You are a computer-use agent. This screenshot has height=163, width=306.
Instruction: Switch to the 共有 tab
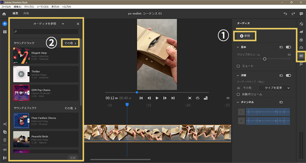(26, 13)
